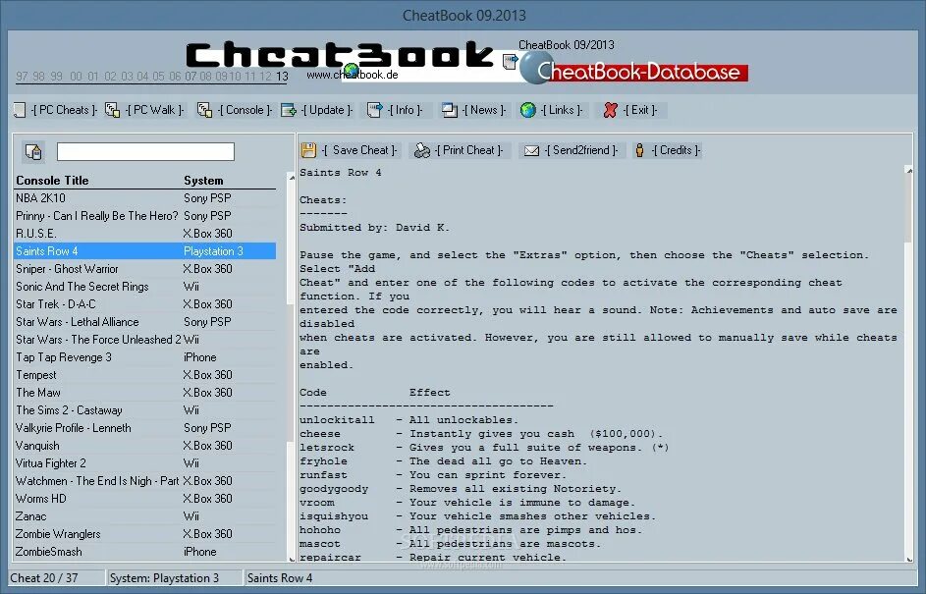The image size is (926, 594).
Task: Click the PC Walk toolbar icon
Action: (x=112, y=110)
